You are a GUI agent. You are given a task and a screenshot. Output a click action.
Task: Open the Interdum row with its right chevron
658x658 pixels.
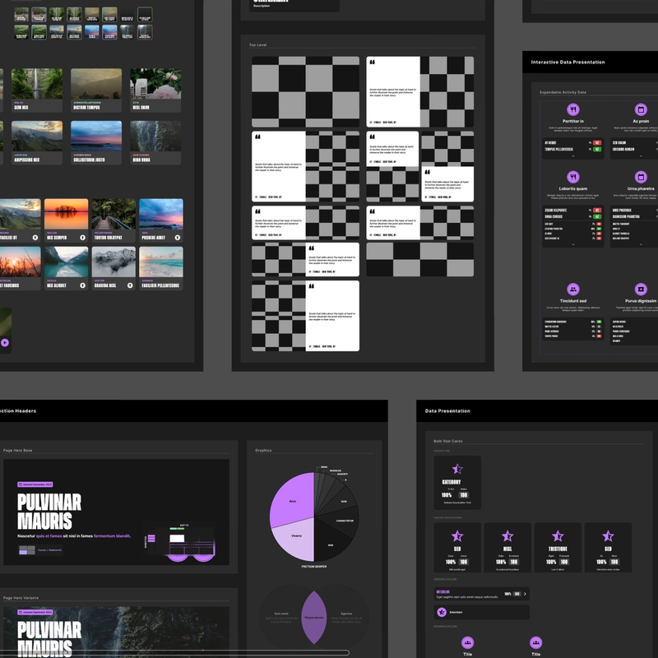coord(525,594)
